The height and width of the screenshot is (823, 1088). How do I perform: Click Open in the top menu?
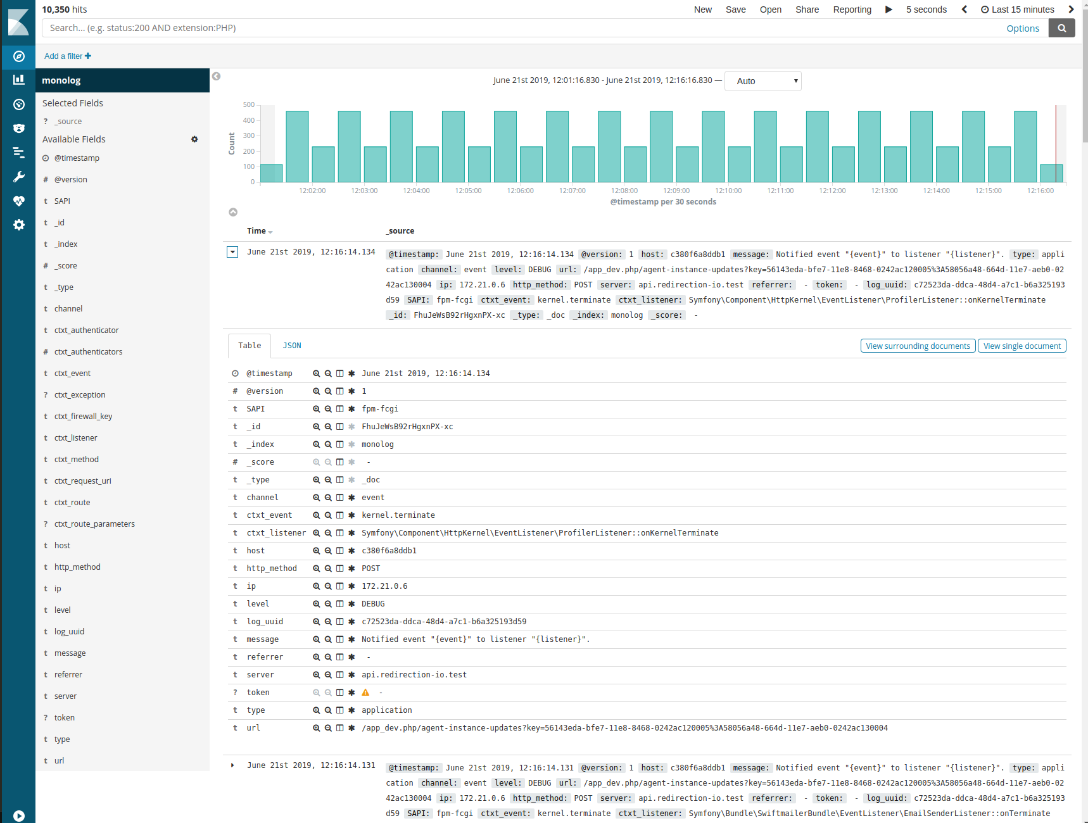(771, 9)
